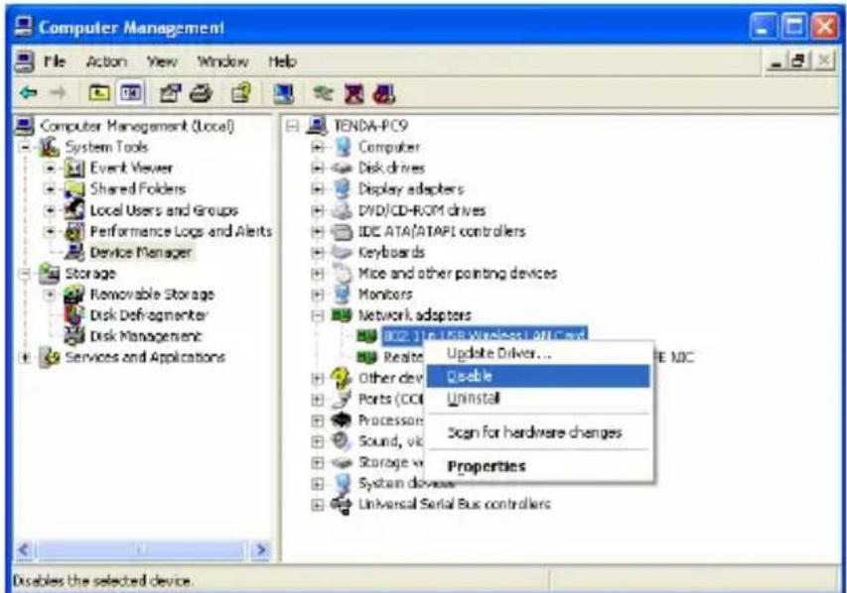This screenshot has height=593, width=847.
Task: Select Mice and other pointing devices
Action: (458, 274)
